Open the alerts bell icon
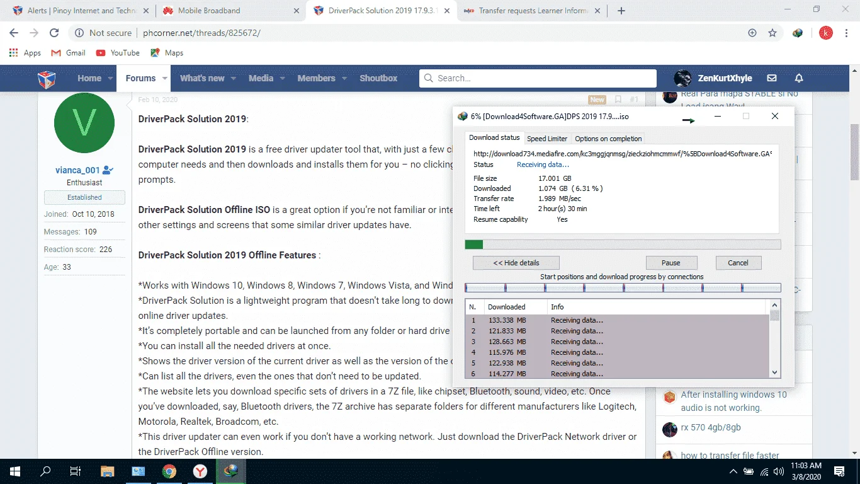Screen dimensions: 860x484 pyautogui.click(x=799, y=78)
